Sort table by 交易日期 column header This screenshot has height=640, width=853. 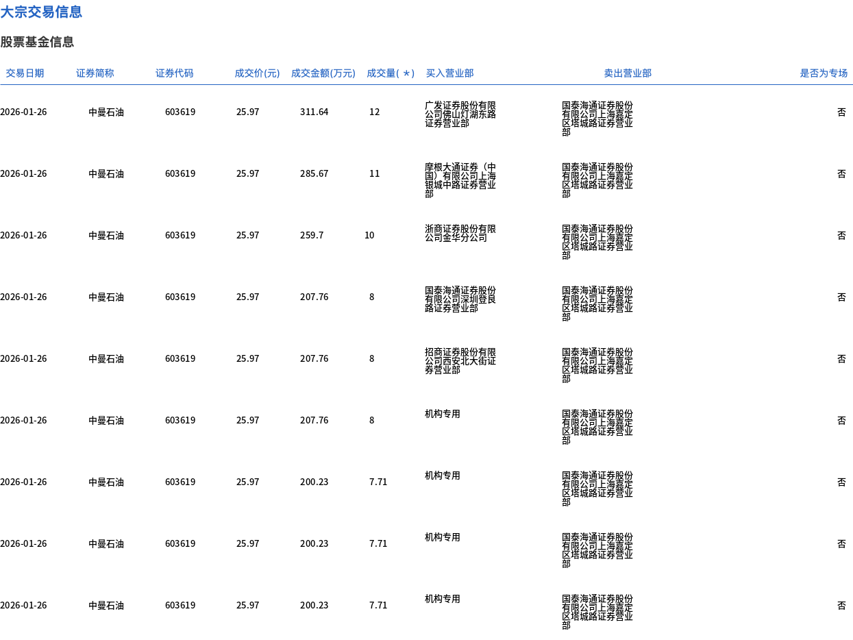click(25, 73)
